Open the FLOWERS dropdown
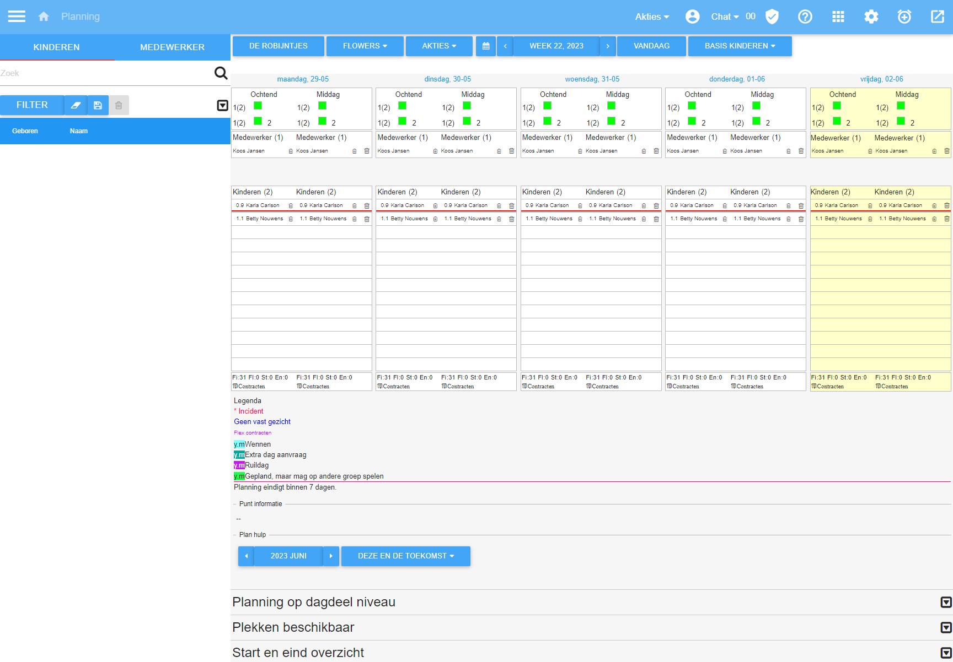This screenshot has width=953, height=662. (x=365, y=46)
